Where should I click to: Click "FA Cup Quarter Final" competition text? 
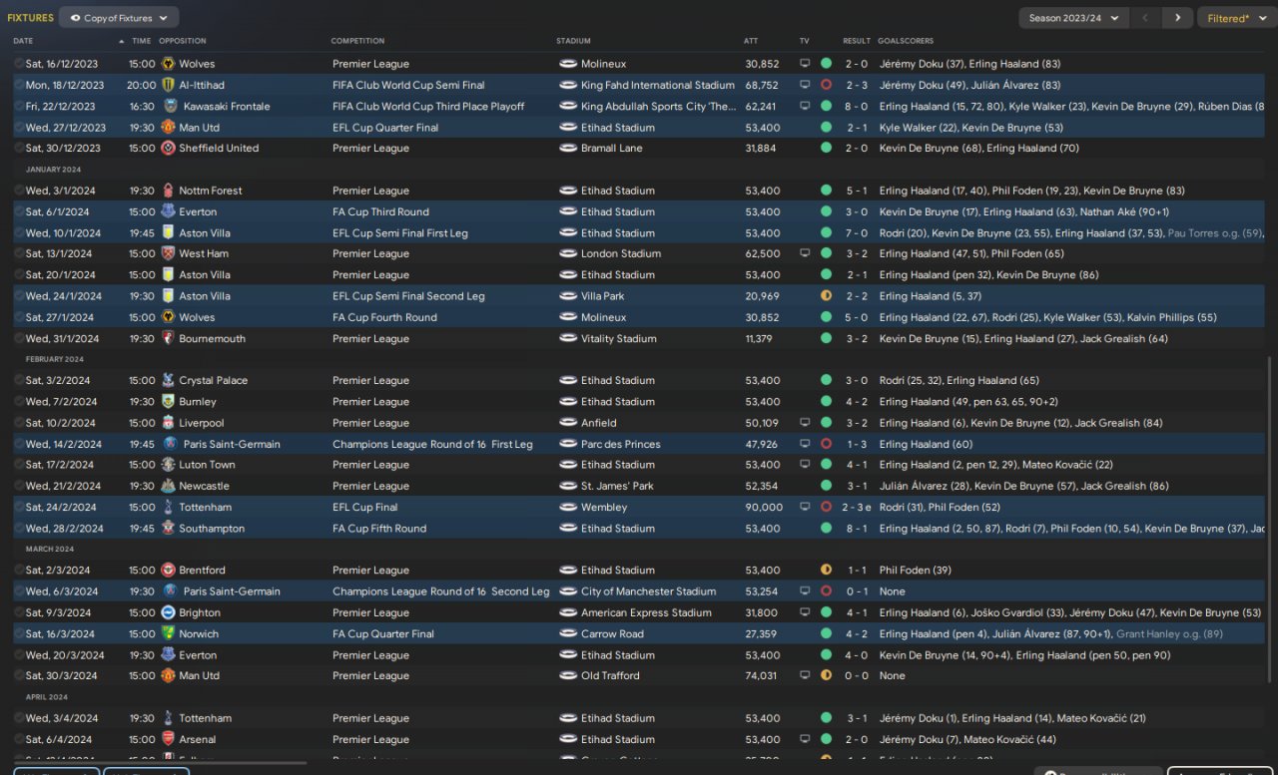(x=383, y=633)
